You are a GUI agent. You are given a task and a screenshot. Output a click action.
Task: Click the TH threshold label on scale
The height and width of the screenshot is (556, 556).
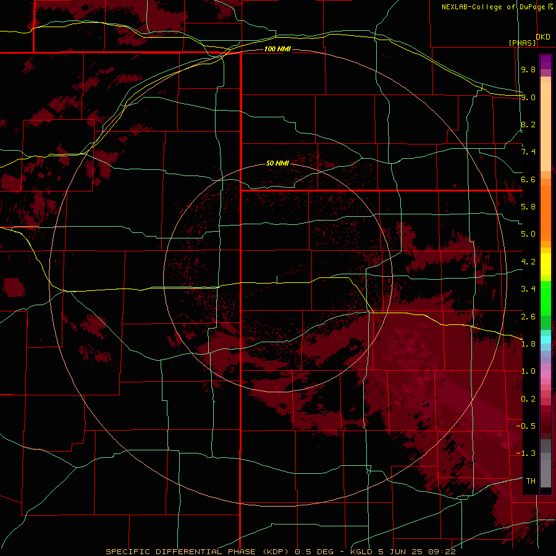tap(531, 481)
